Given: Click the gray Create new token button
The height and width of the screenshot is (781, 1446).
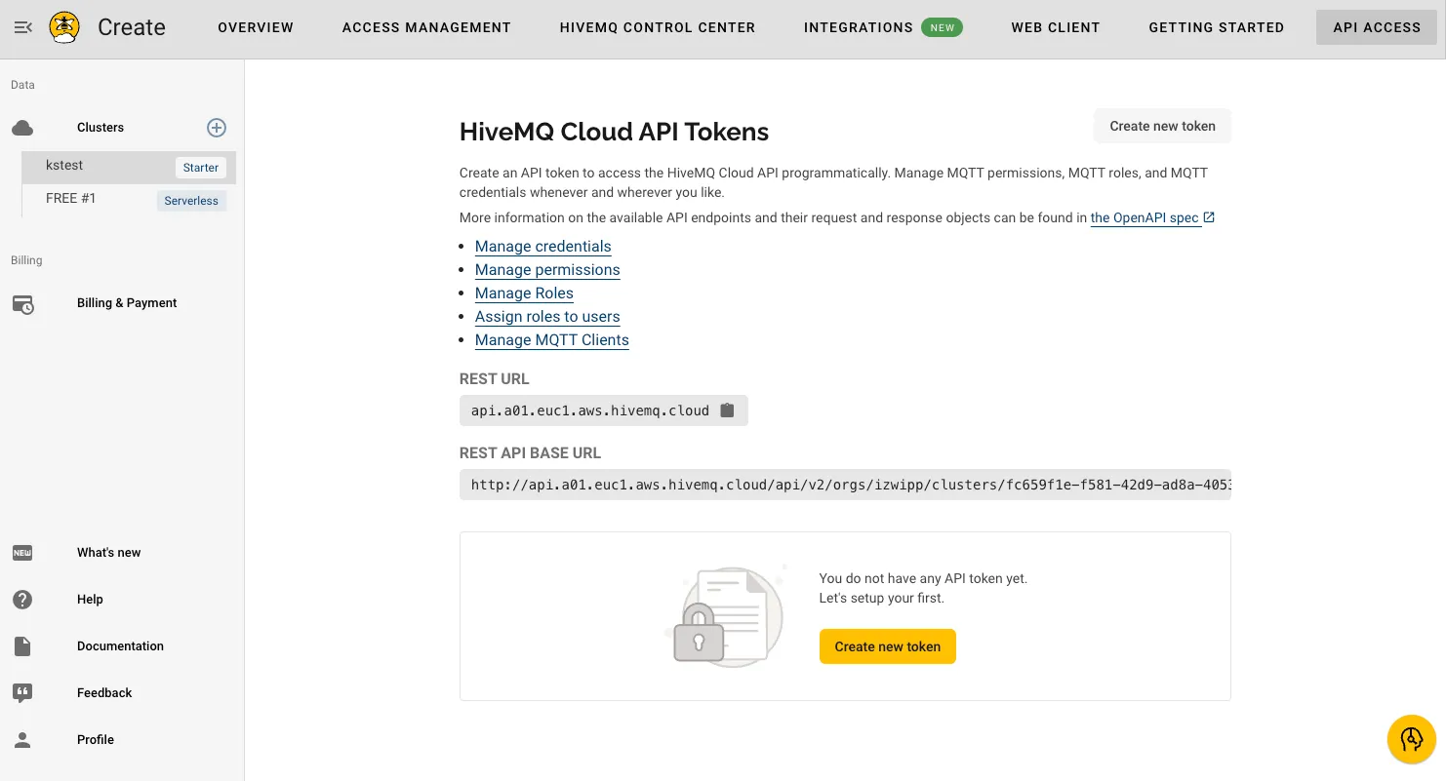Looking at the screenshot, I should pyautogui.click(x=1162, y=126).
